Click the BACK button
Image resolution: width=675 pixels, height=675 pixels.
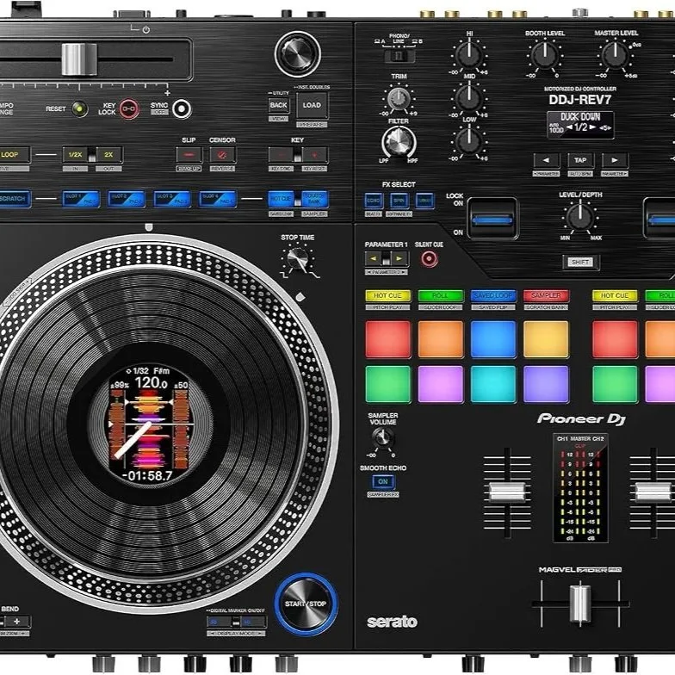(279, 105)
